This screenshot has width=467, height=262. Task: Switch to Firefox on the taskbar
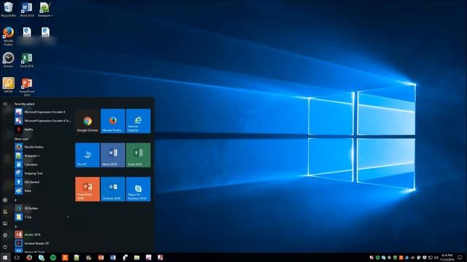coord(29,258)
